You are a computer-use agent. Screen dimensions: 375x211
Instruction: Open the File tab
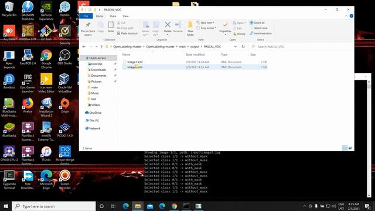click(x=86, y=16)
